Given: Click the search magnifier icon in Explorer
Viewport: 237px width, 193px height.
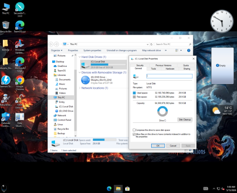Looking at the screenshot, I should 190,44.
